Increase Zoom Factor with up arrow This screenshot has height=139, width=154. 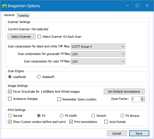pos(142,98)
